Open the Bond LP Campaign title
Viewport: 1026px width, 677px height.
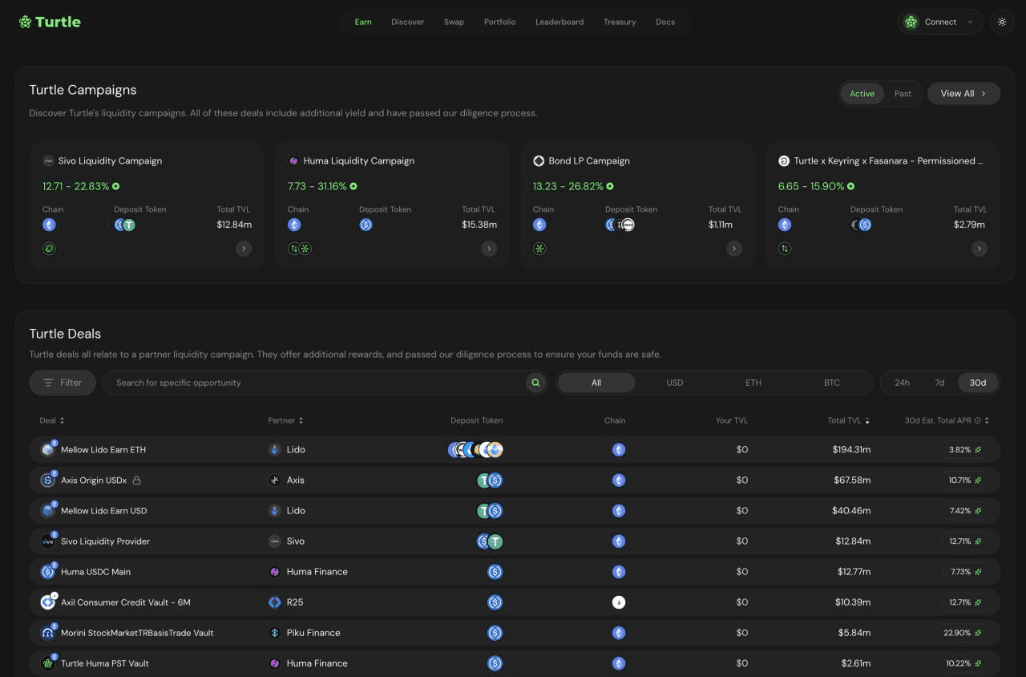click(589, 161)
